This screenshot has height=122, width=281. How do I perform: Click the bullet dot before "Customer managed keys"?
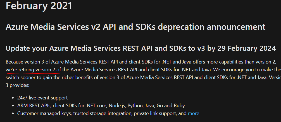click(x=14, y=114)
